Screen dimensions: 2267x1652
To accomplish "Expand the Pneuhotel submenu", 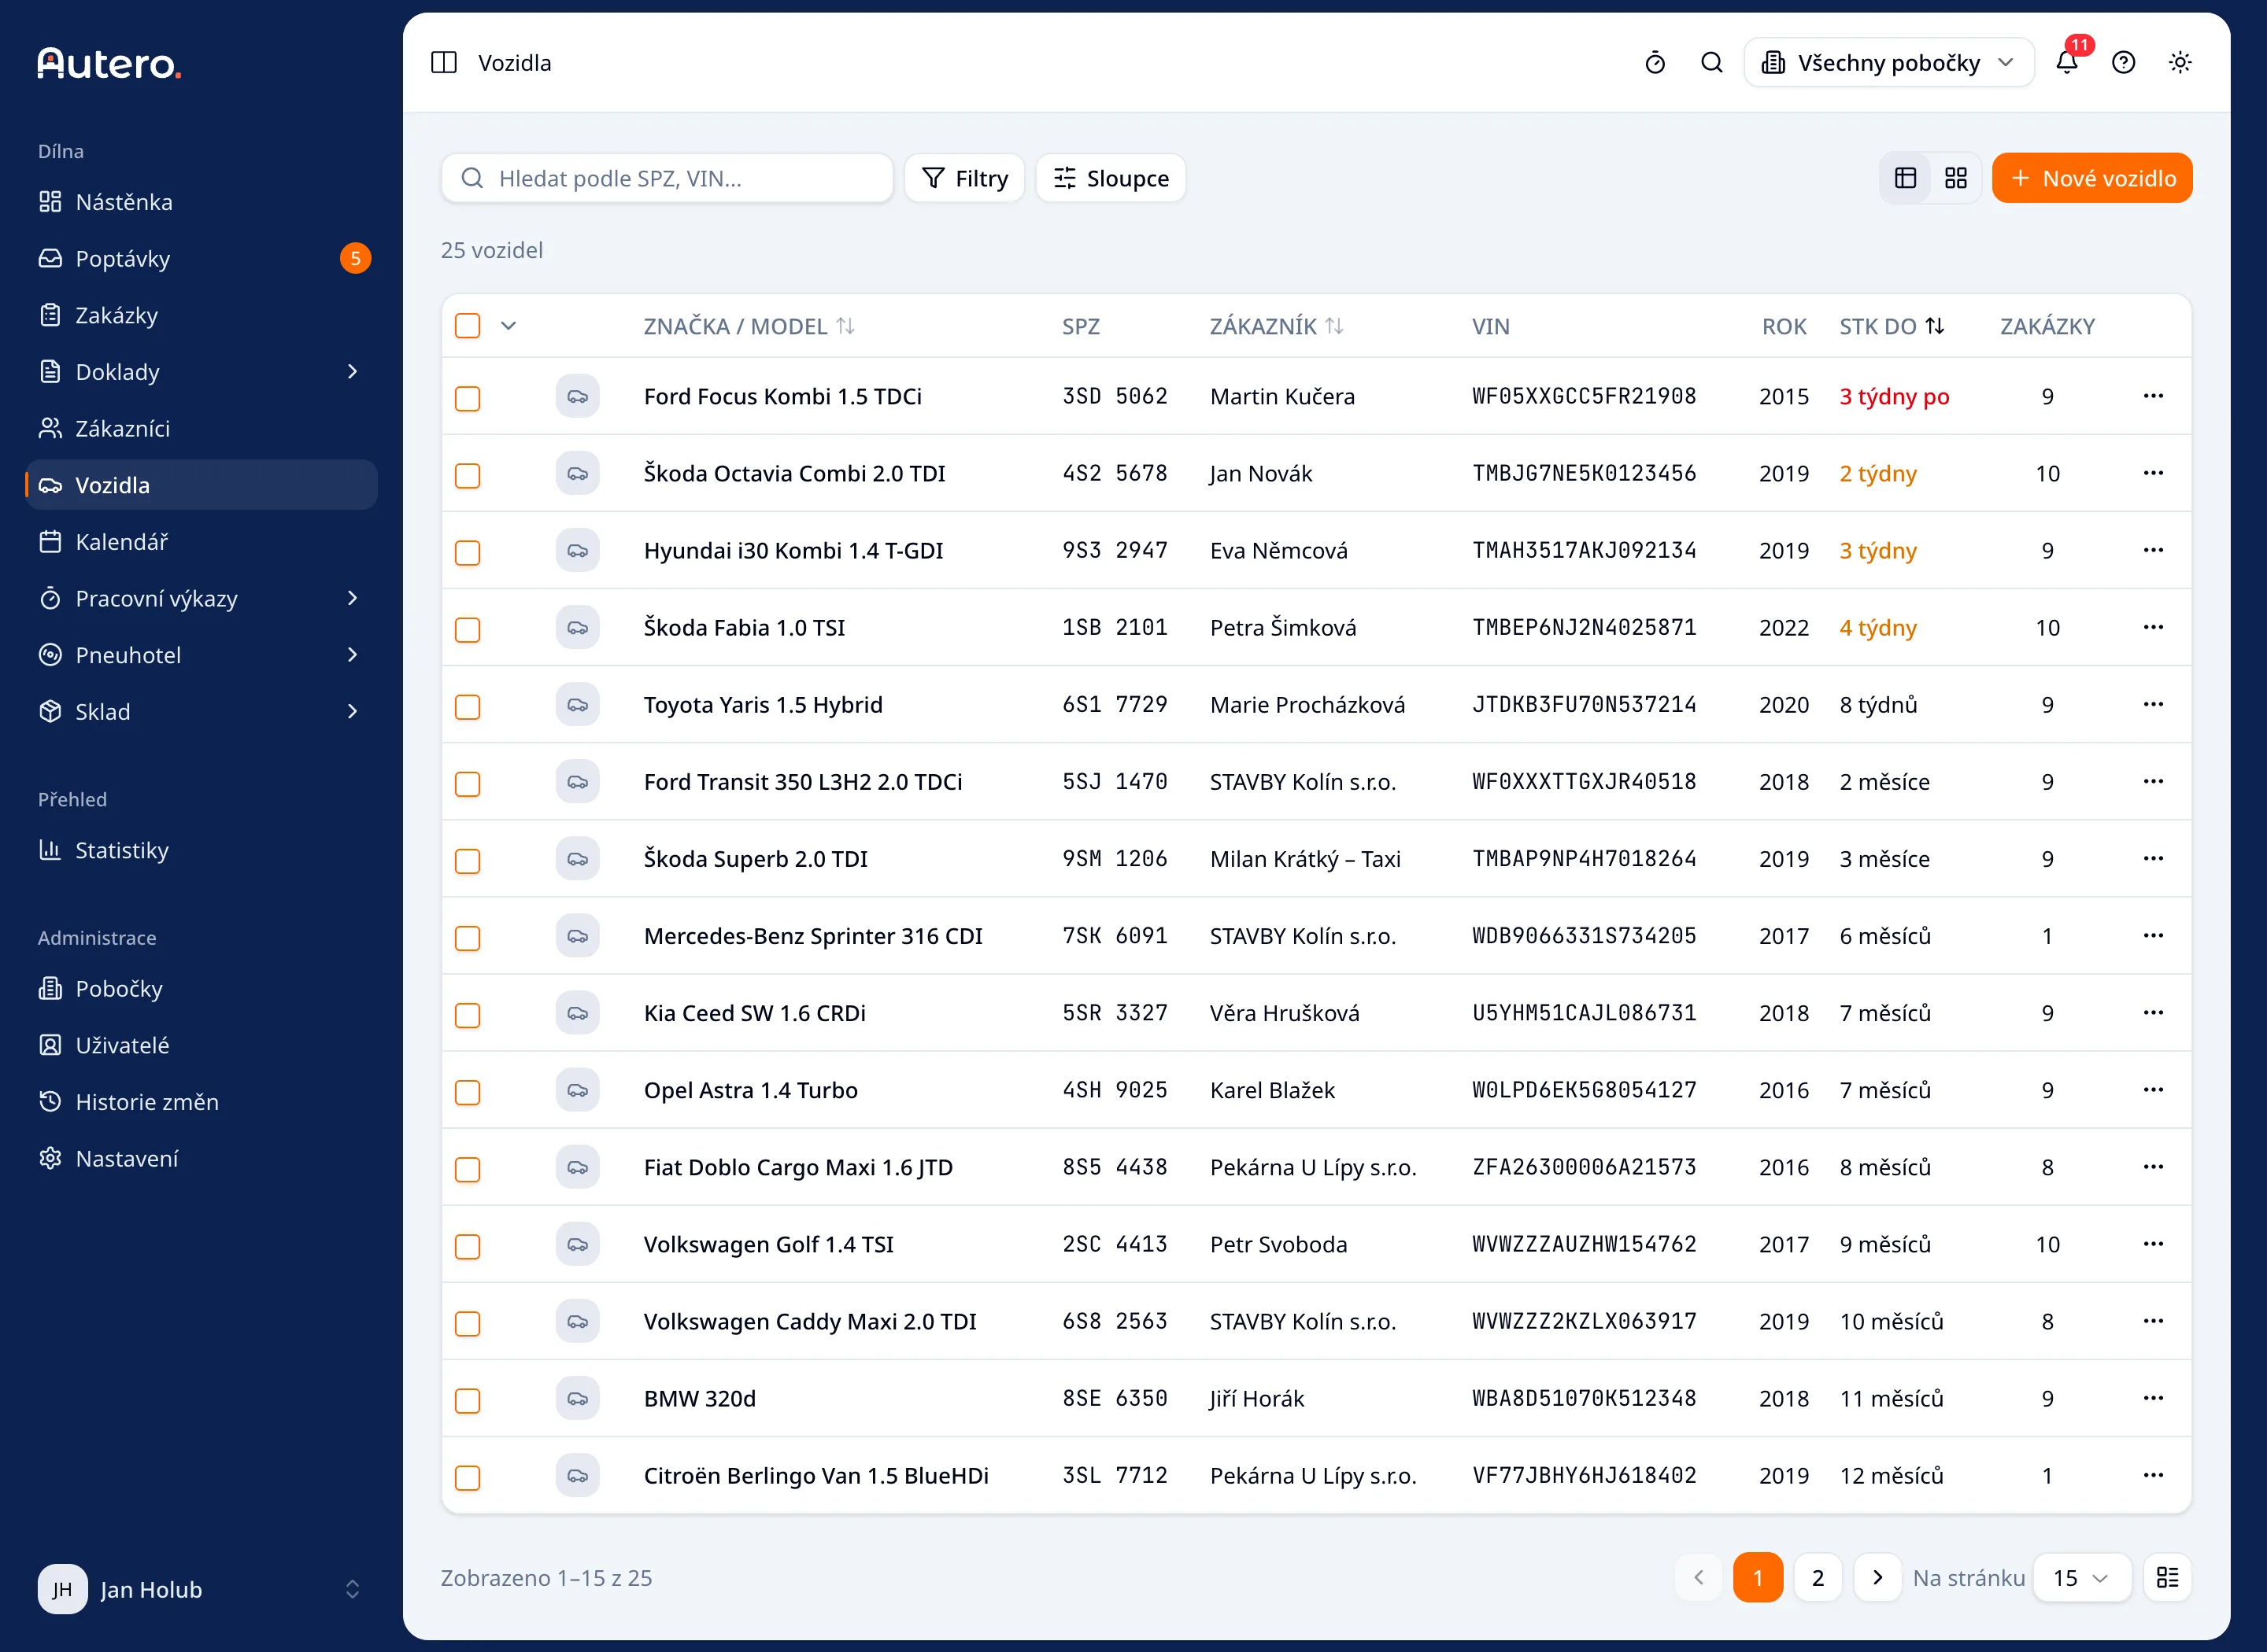I will [351, 655].
